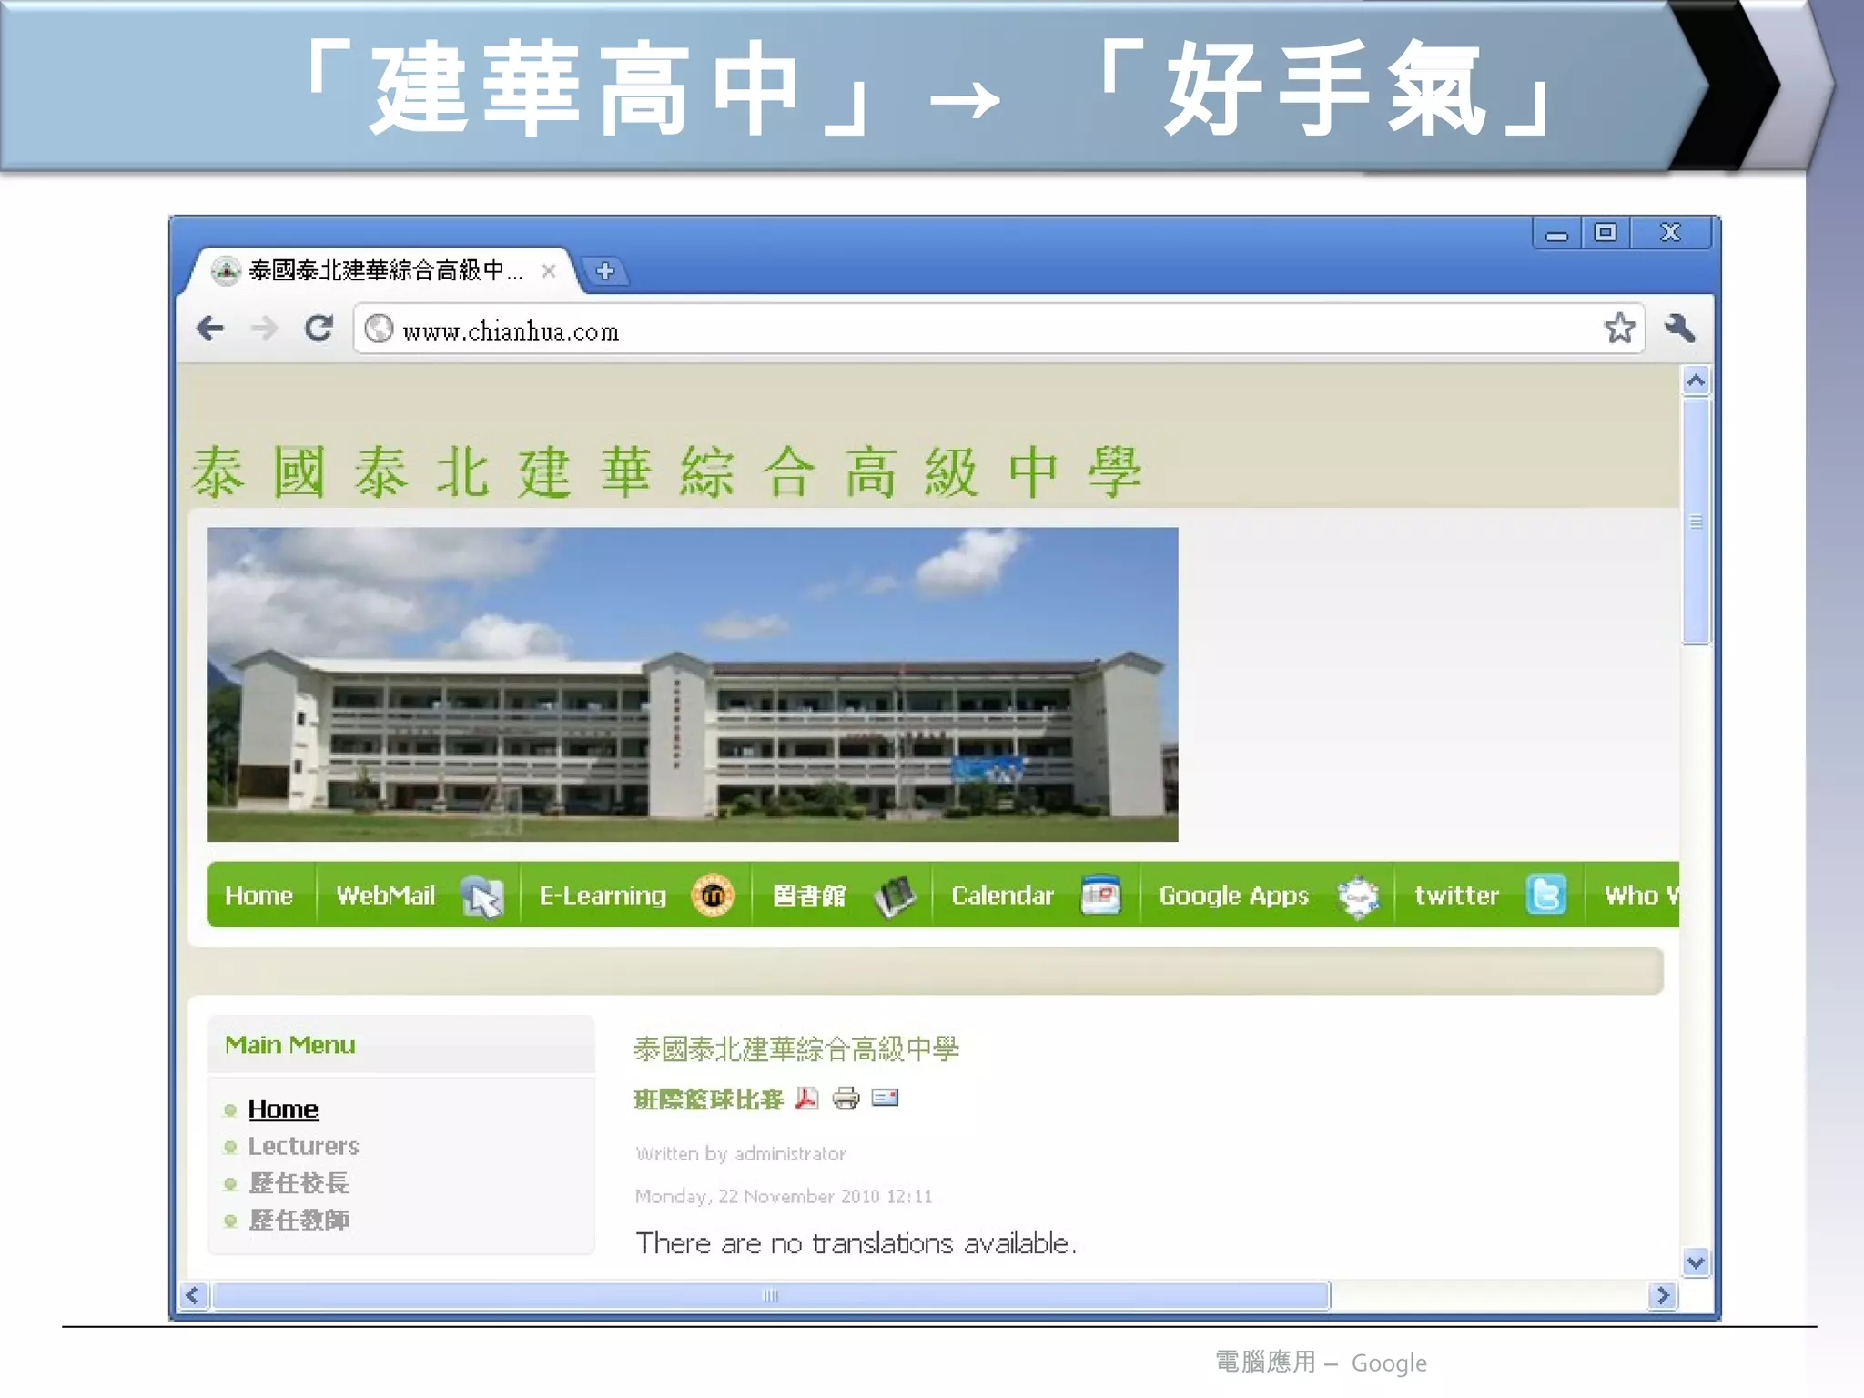The height and width of the screenshot is (1398, 1864).
Task: Open the Chrome wrench settings menu
Action: click(x=1679, y=328)
